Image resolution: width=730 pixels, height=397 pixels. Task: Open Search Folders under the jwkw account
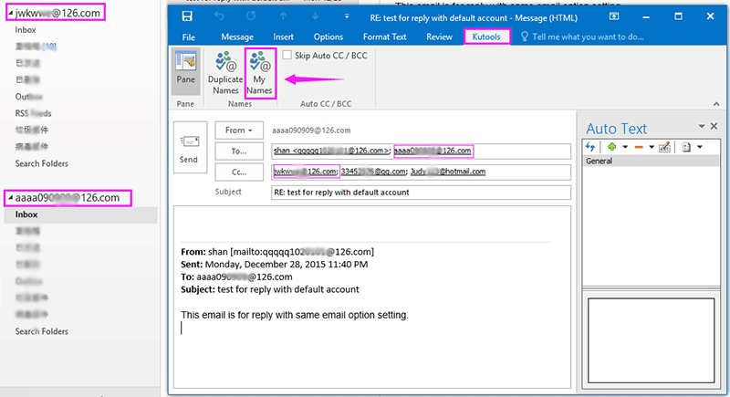(x=41, y=163)
